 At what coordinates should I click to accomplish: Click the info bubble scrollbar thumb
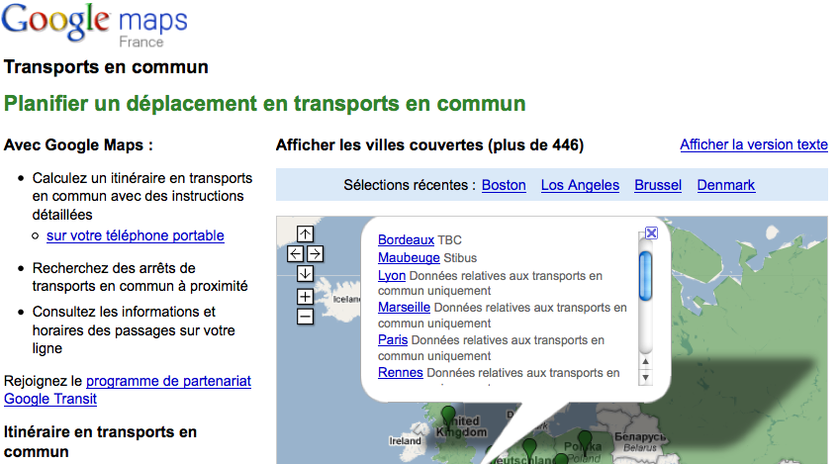click(646, 276)
